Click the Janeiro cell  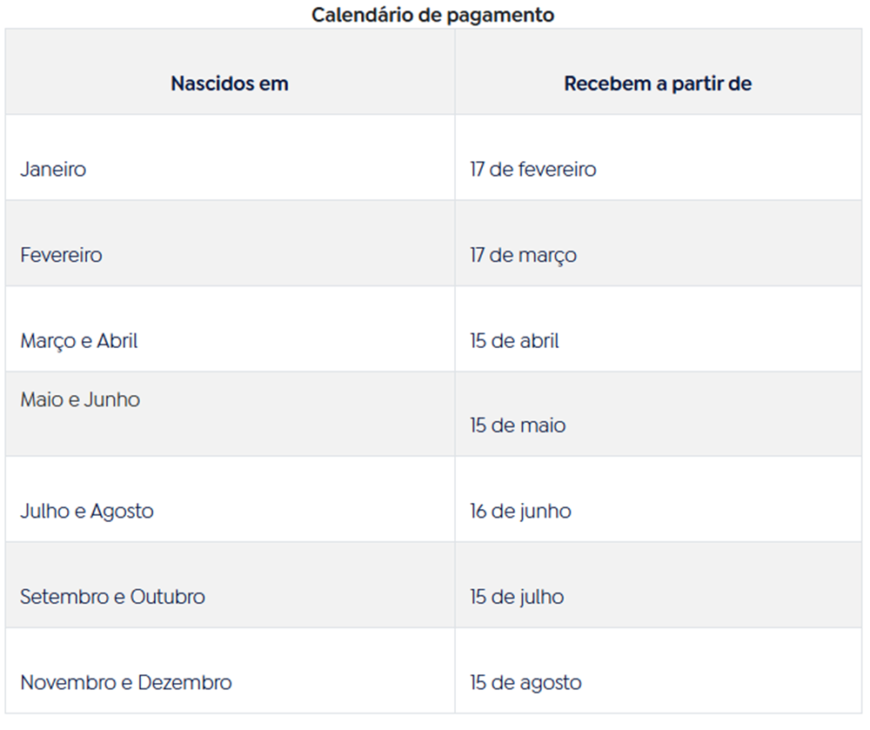53,169
